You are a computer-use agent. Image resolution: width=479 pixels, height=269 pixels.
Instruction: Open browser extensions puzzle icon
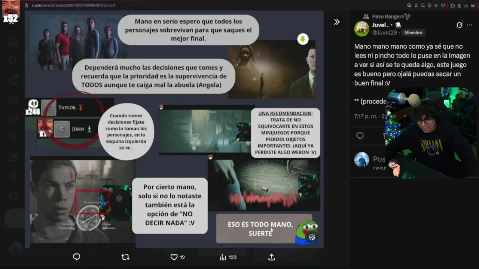click(x=452, y=6)
